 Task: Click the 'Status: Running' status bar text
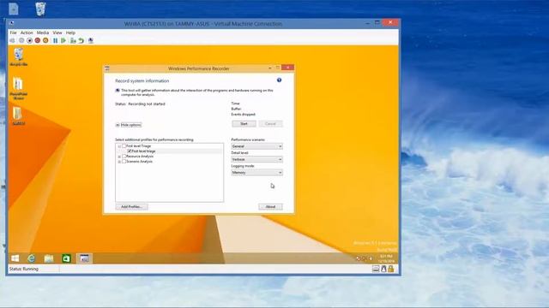point(24,269)
